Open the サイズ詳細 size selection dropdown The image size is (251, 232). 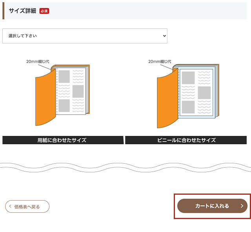point(85,36)
